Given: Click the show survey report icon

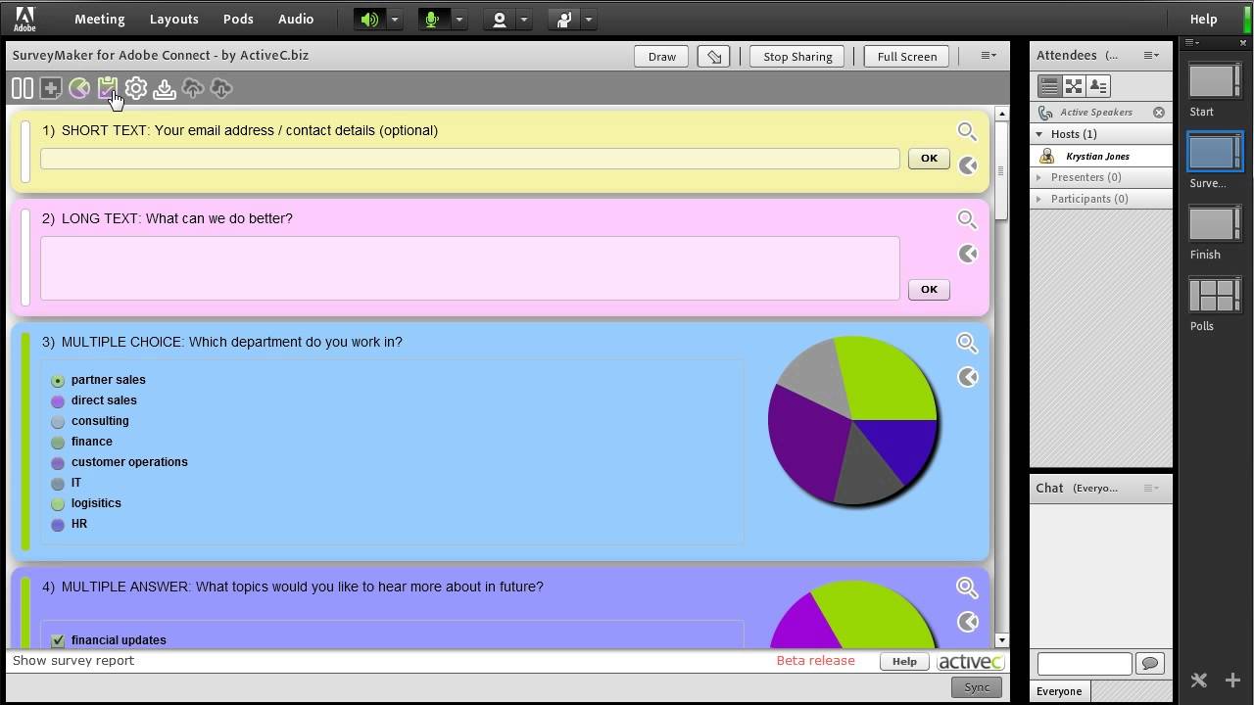Looking at the screenshot, I should (x=108, y=89).
